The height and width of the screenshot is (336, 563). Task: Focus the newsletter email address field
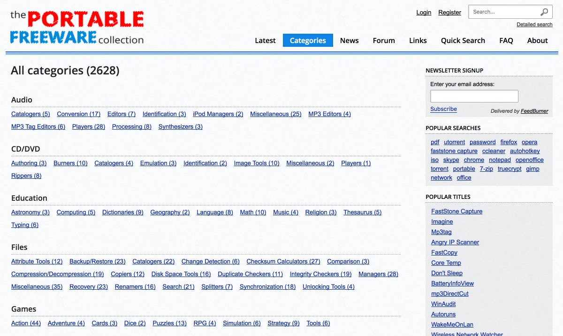pos(474,96)
